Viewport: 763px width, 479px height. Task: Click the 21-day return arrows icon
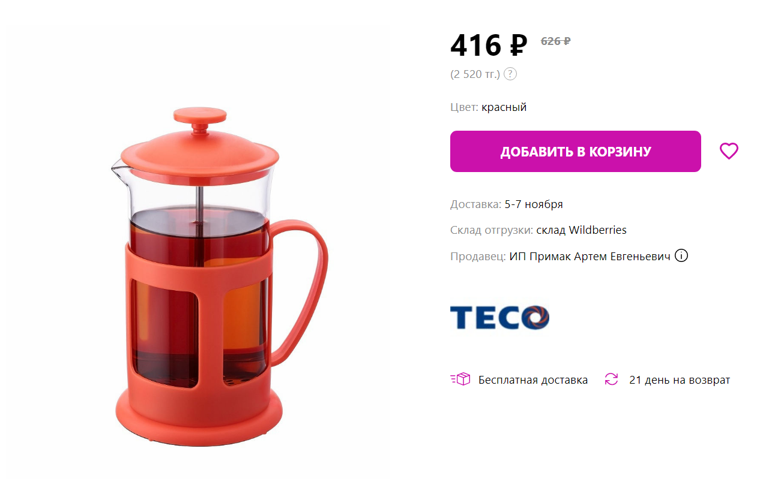point(611,379)
